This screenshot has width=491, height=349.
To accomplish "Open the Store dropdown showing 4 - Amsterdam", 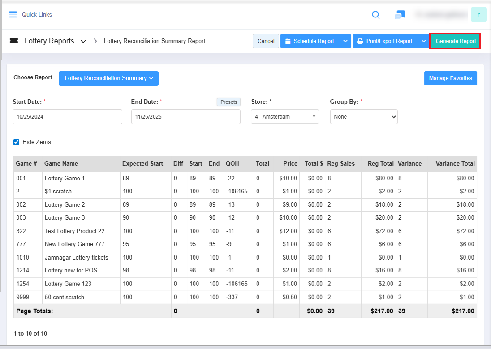I will (284, 117).
